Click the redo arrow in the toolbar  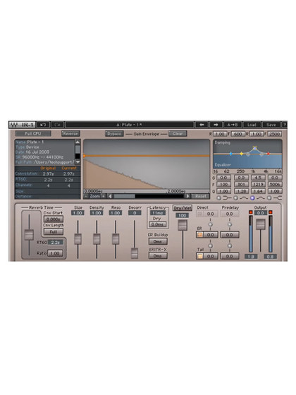[x=57, y=125]
